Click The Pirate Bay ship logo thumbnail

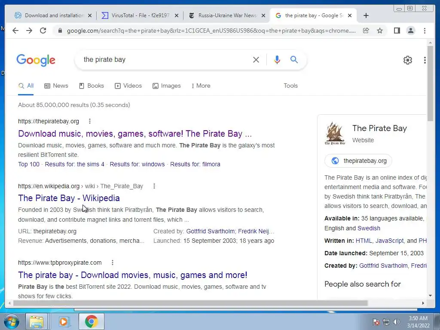335,133
